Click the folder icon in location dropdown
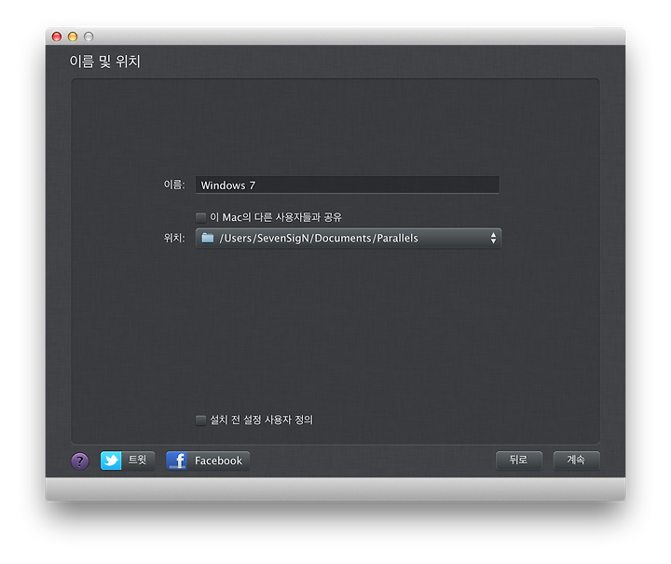This screenshot has height=564, width=671. (208, 238)
